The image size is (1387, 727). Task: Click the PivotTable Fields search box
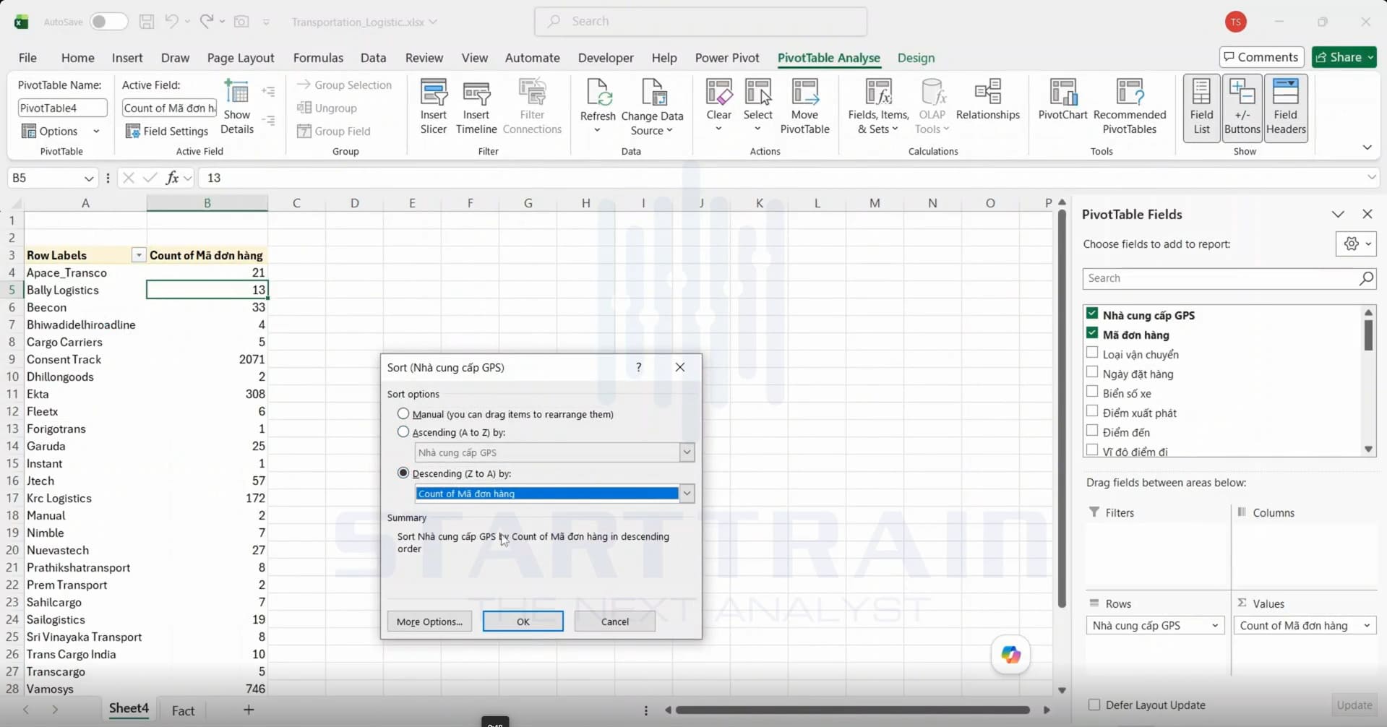[x=1229, y=278]
